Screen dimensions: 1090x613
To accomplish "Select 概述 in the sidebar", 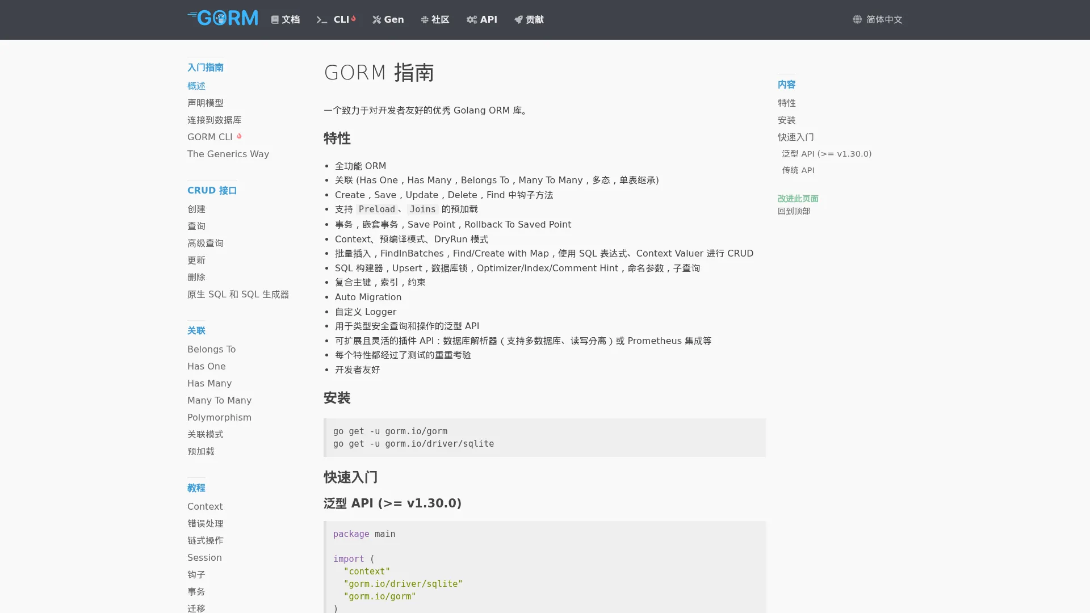I will 196,86.
